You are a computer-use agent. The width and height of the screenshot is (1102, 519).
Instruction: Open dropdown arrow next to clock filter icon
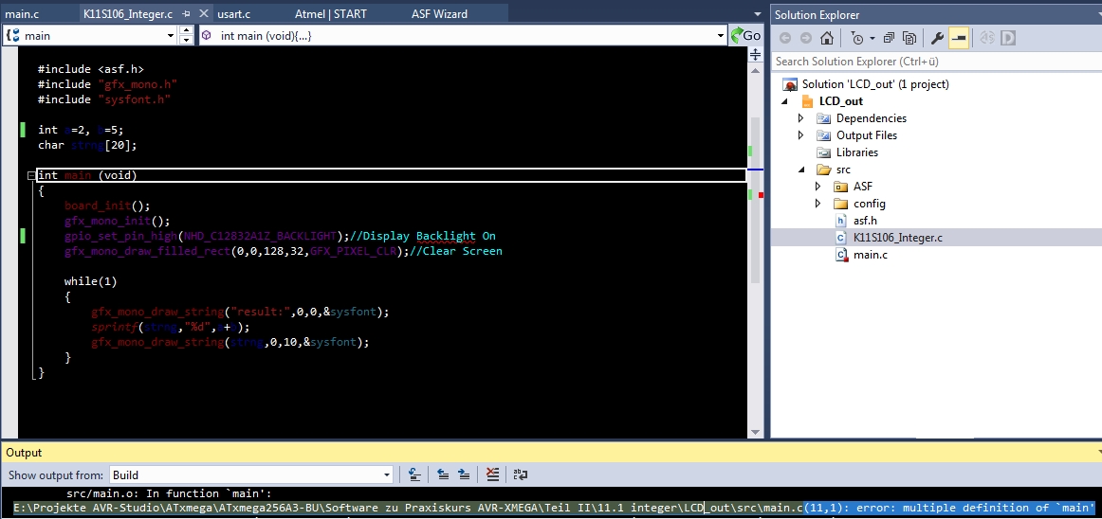(x=872, y=38)
